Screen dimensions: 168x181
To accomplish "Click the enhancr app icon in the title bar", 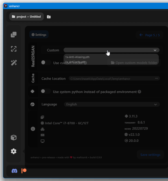I will (6, 6).
